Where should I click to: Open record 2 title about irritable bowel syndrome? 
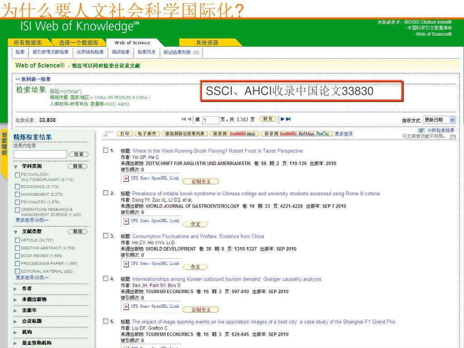tap(256, 193)
